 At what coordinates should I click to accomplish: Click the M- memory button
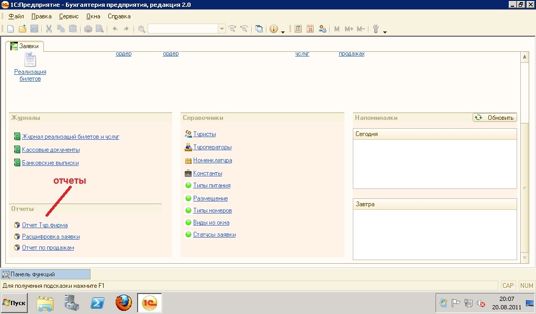click(361, 29)
